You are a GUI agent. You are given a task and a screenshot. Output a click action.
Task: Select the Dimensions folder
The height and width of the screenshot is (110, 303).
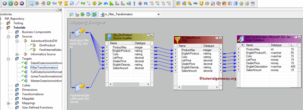30,90
